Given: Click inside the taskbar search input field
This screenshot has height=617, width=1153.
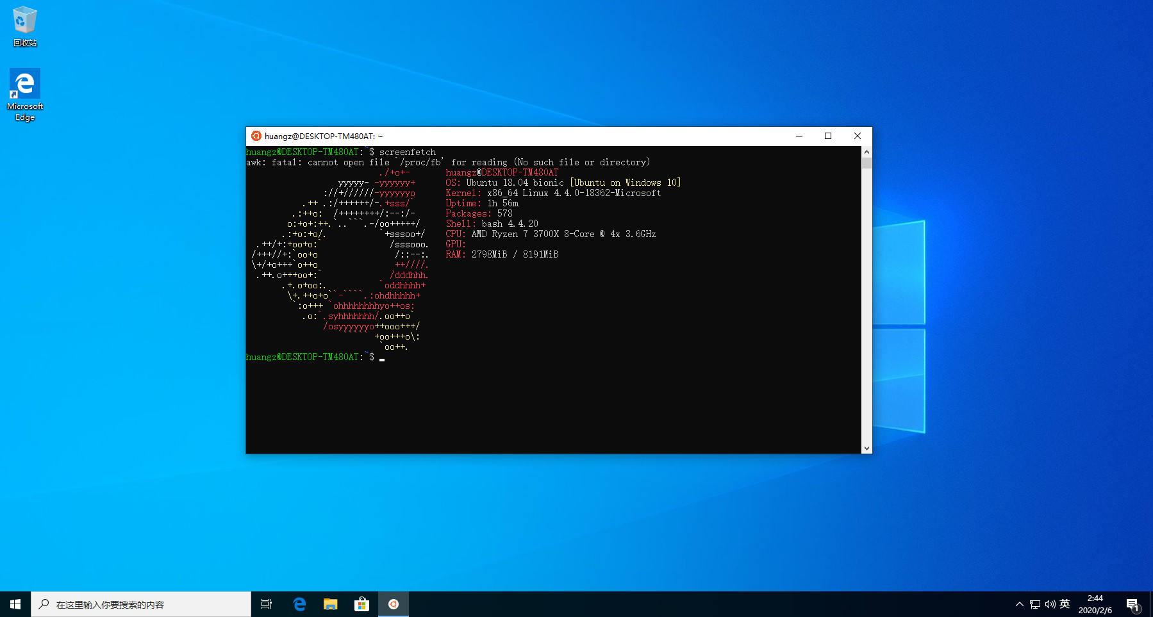Looking at the screenshot, I should [141, 604].
